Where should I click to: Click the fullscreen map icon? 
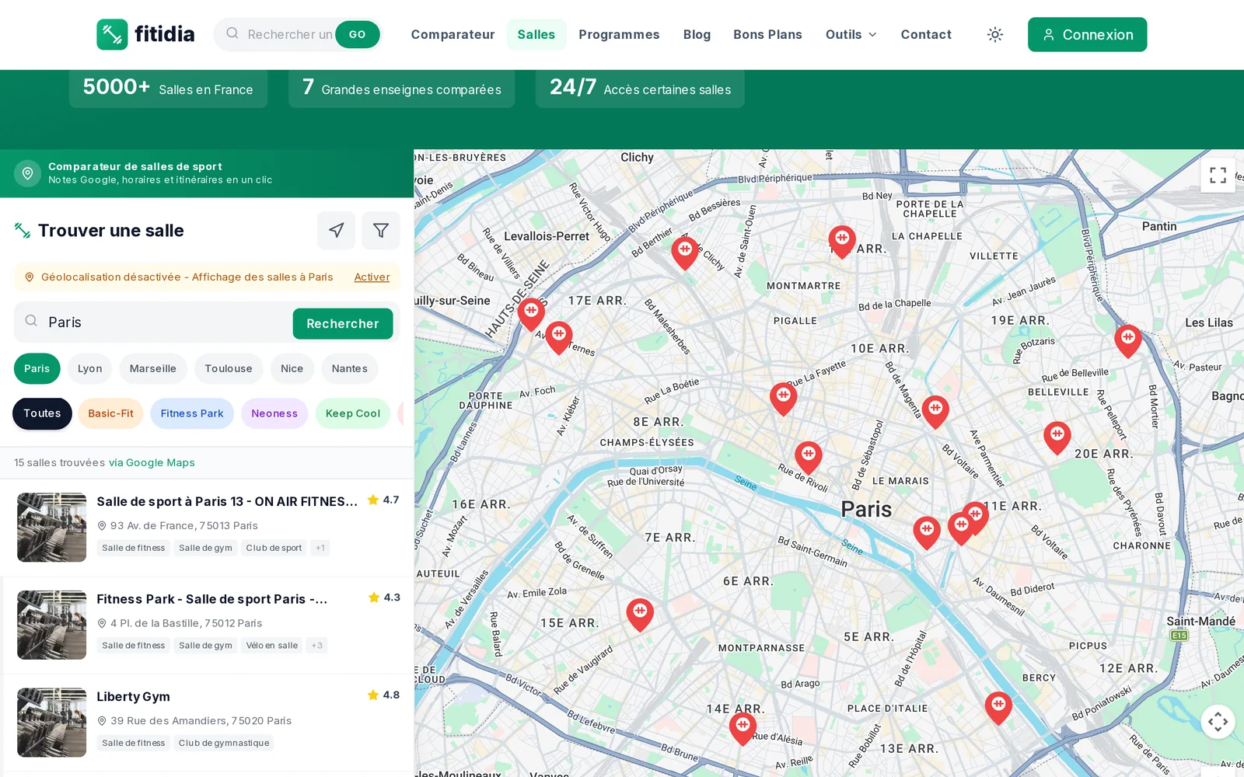pyautogui.click(x=1218, y=175)
